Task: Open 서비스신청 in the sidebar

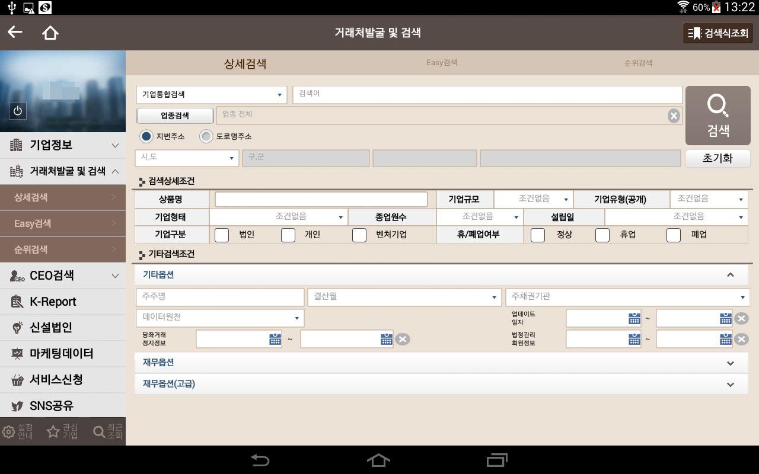Action: click(63, 380)
